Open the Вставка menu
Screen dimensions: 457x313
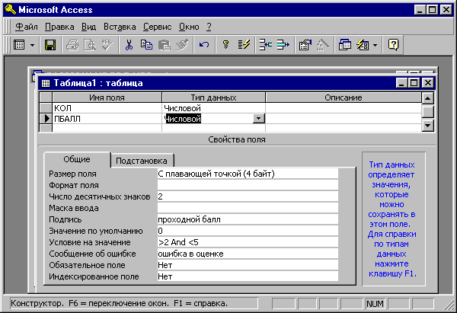[x=119, y=27]
